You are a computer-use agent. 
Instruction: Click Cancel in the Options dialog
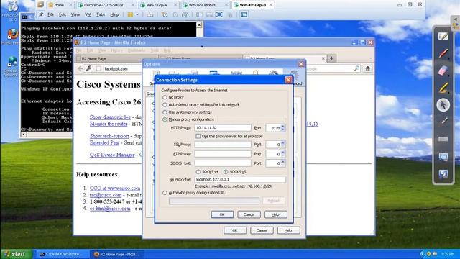click(262, 230)
